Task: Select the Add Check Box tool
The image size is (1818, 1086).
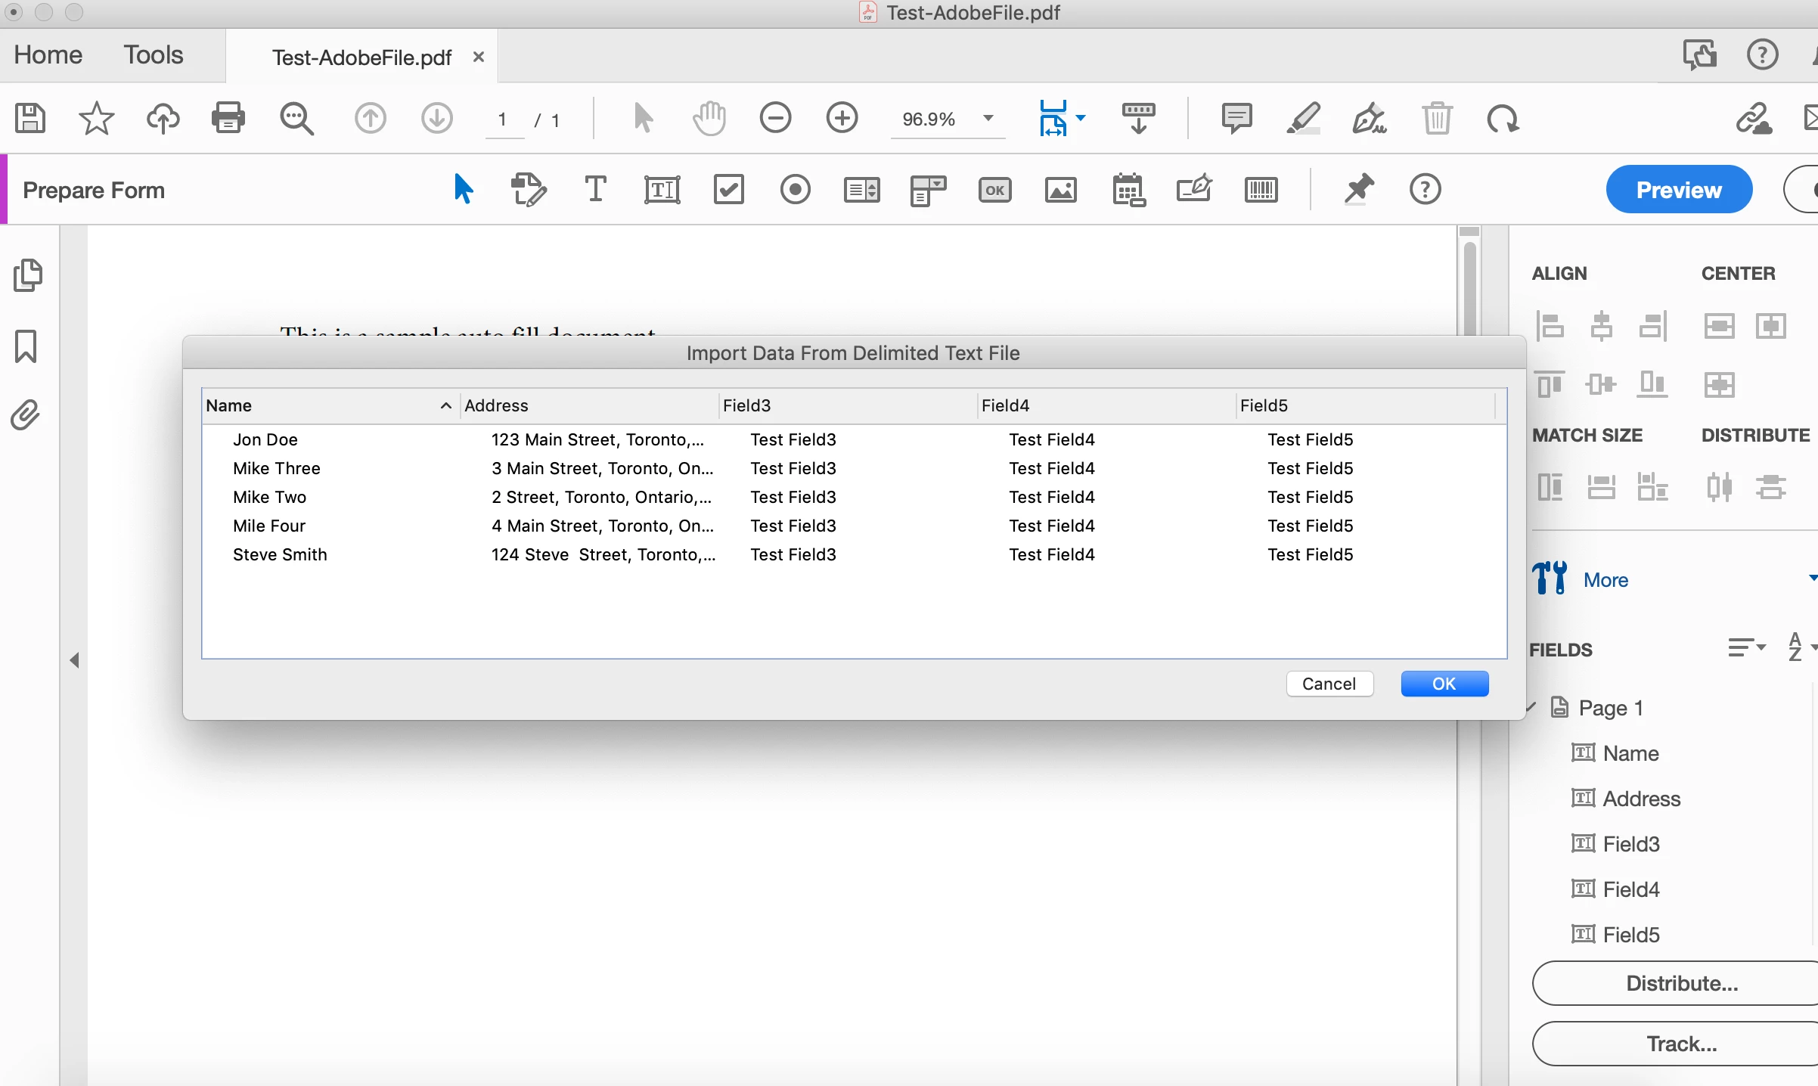Action: pos(728,190)
